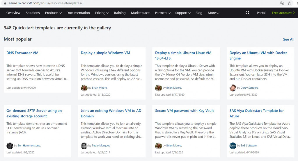Open SAS Viya Quickstart Template for Azure

click(x=257, y=113)
